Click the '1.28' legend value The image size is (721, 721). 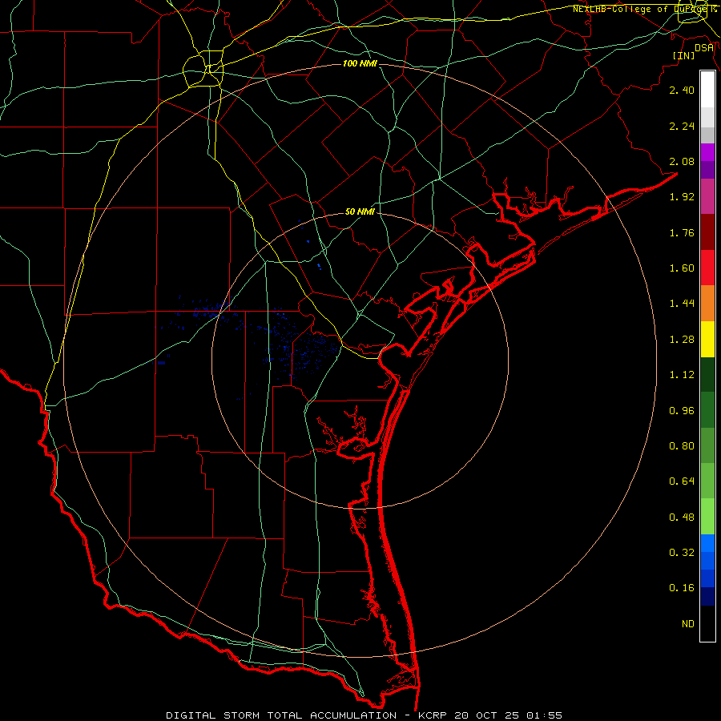pyautogui.click(x=682, y=340)
